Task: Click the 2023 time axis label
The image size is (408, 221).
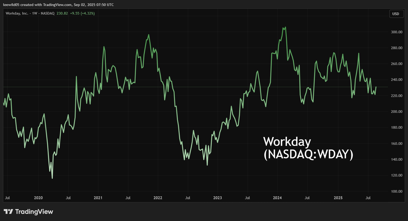Action: point(218,198)
